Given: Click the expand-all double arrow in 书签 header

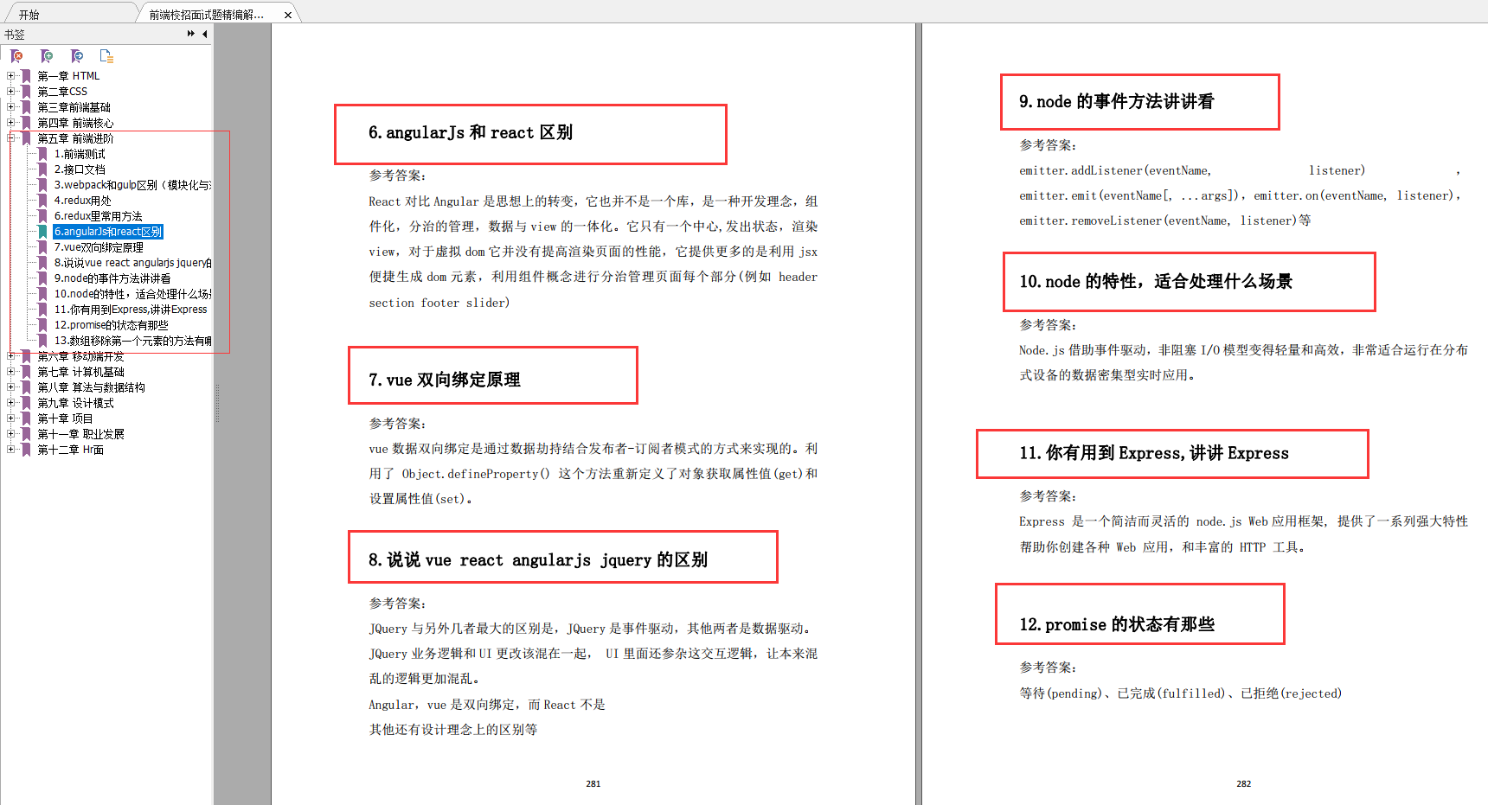Looking at the screenshot, I should (191, 34).
